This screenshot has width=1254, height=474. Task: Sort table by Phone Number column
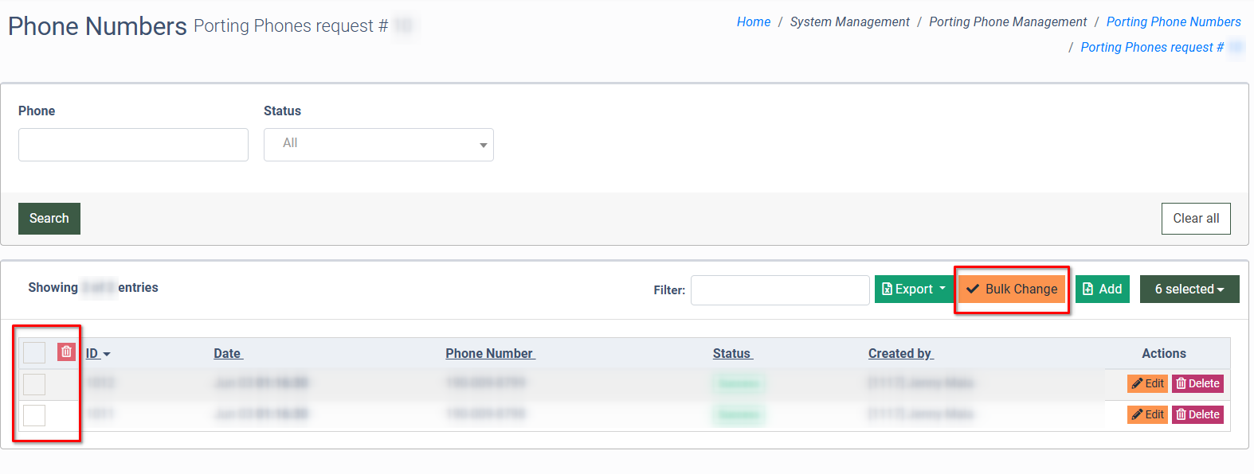(x=489, y=354)
